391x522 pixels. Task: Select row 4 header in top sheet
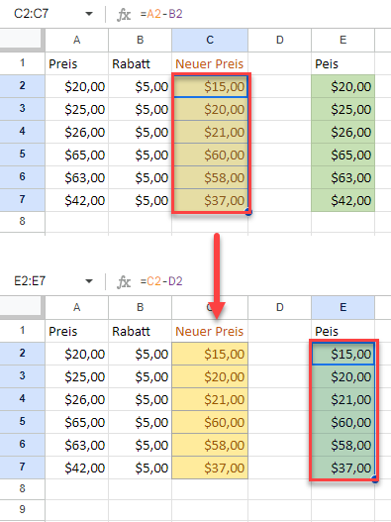point(23,132)
